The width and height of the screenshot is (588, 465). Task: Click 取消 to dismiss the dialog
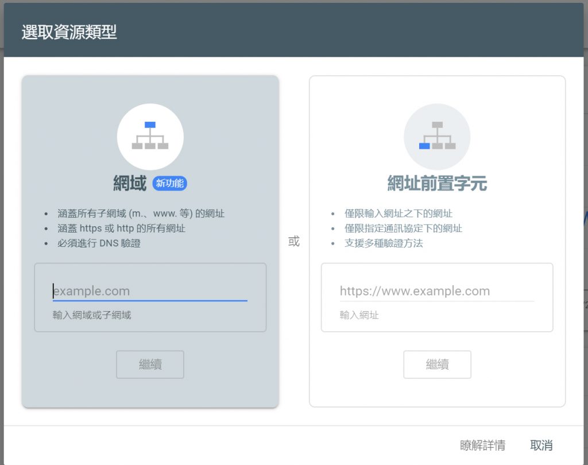tap(540, 445)
